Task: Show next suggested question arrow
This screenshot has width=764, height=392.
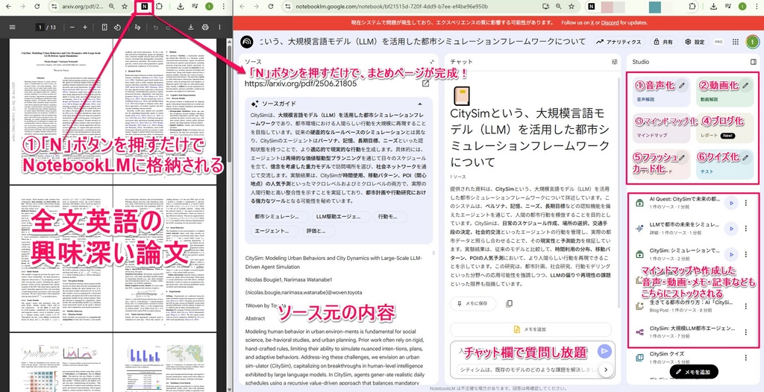Action: click(606, 370)
